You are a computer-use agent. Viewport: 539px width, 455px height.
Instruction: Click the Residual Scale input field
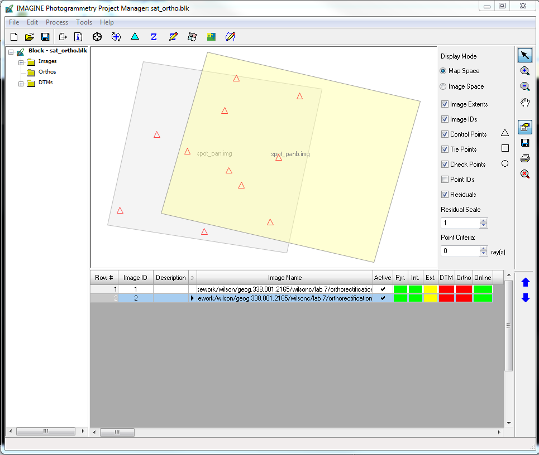[x=460, y=223]
